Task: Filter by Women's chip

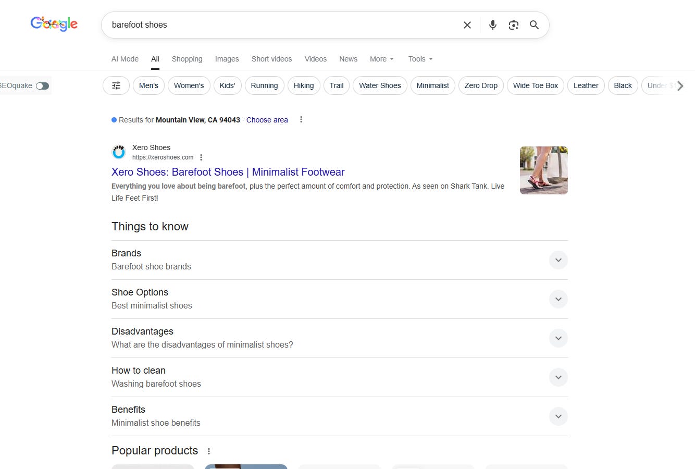Action: coord(189,85)
